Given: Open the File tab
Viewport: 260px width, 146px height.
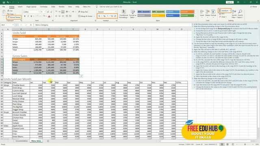Looking at the screenshot, I should (x=4, y=6).
